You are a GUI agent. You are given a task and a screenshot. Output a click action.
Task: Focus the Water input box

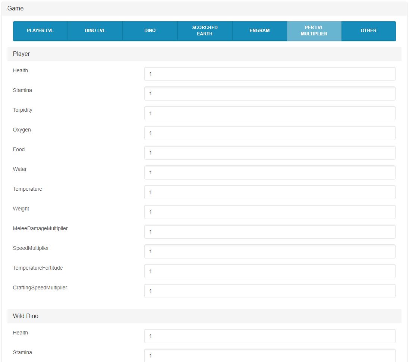[270, 173]
